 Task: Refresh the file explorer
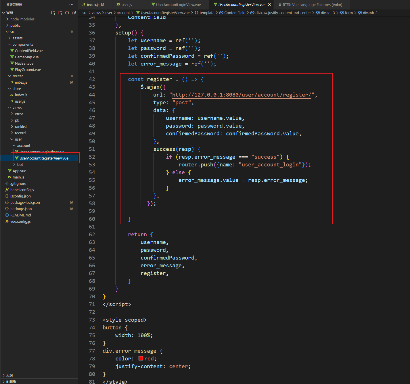(x=67, y=13)
